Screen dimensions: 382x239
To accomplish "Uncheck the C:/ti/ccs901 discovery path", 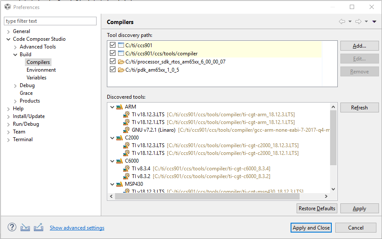I will pyautogui.click(x=112, y=45).
